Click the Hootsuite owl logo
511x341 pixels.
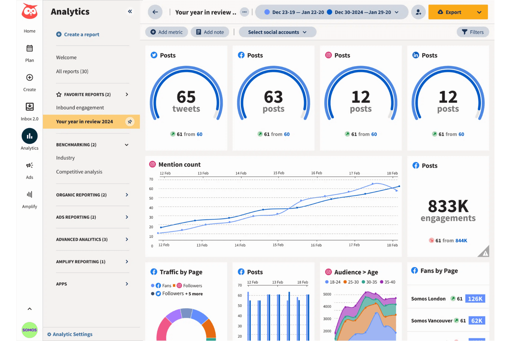coord(30,11)
